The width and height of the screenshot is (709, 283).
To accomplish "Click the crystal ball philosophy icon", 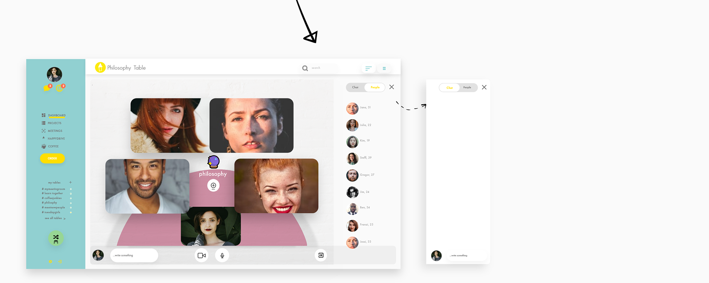I will [x=213, y=162].
